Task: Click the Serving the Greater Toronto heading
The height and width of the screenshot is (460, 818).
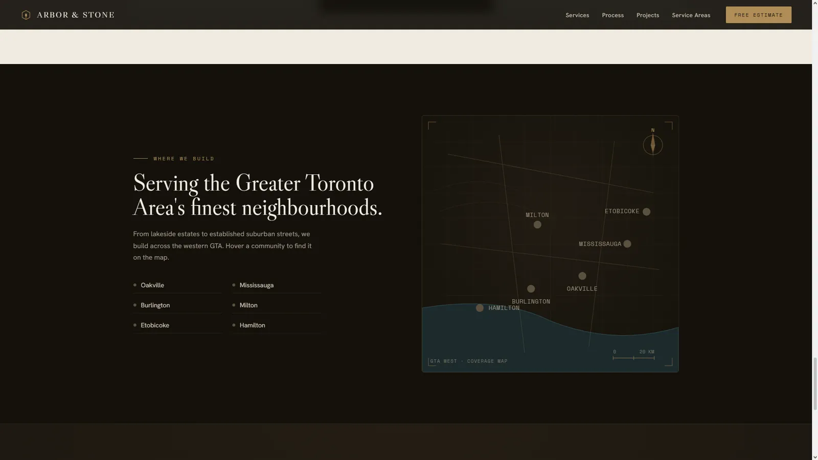Action: [x=258, y=195]
